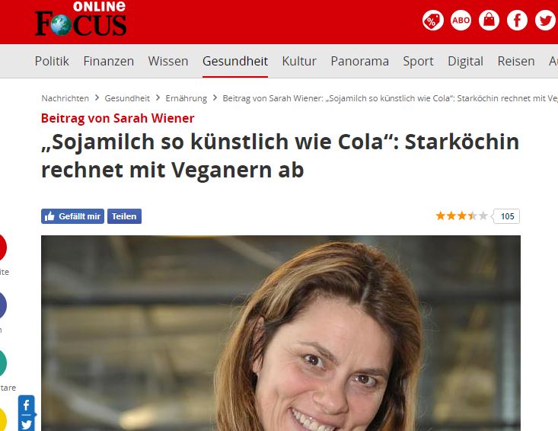
Task: Open the Politik section
Action: click(x=52, y=61)
